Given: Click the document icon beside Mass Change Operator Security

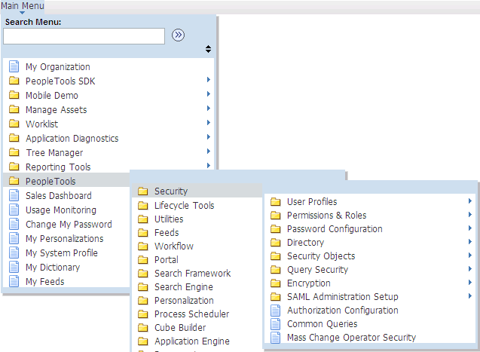Looking at the screenshot, I should point(276,338).
